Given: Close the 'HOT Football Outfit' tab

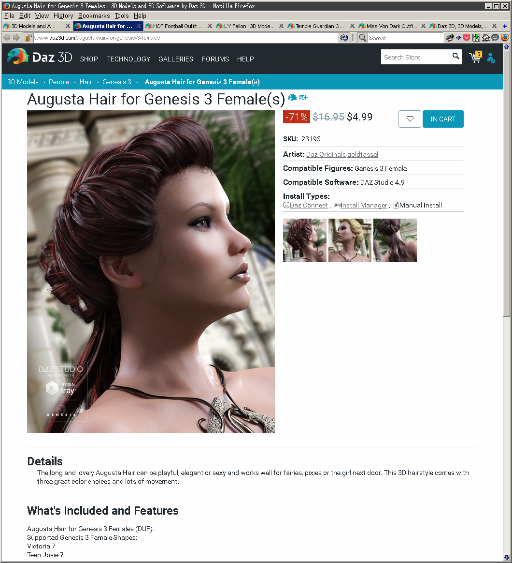Looking at the screenshot, I should tap(210, 26).
